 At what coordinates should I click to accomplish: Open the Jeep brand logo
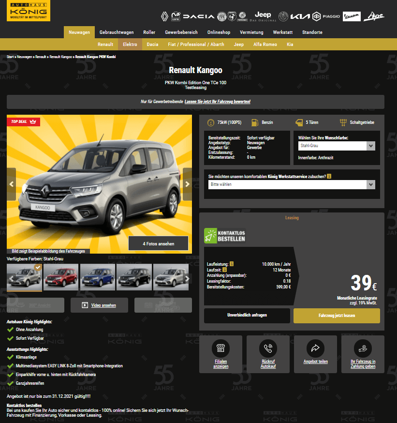coord(263,16)
